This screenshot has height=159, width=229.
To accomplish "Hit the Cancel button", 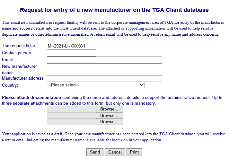I will [x=115, y=152].
